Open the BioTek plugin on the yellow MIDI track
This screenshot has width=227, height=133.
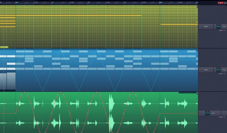click(206, 27)
